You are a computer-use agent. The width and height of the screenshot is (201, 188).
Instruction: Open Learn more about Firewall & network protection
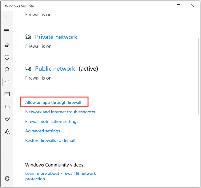61,176
